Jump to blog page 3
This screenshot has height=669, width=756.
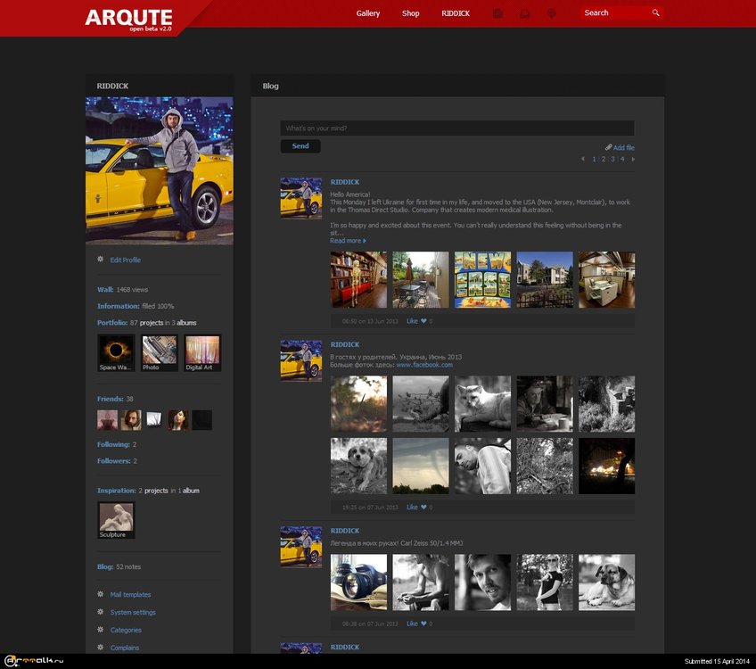click(612, 159)
